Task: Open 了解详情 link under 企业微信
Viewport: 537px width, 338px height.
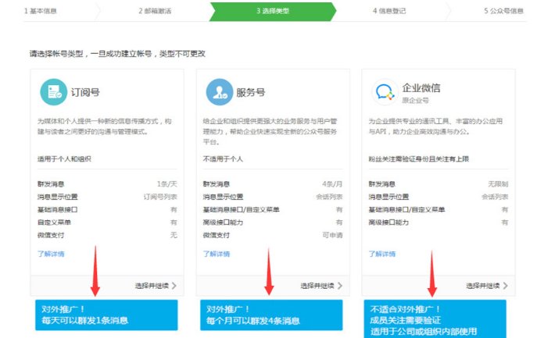Action: 382,254
